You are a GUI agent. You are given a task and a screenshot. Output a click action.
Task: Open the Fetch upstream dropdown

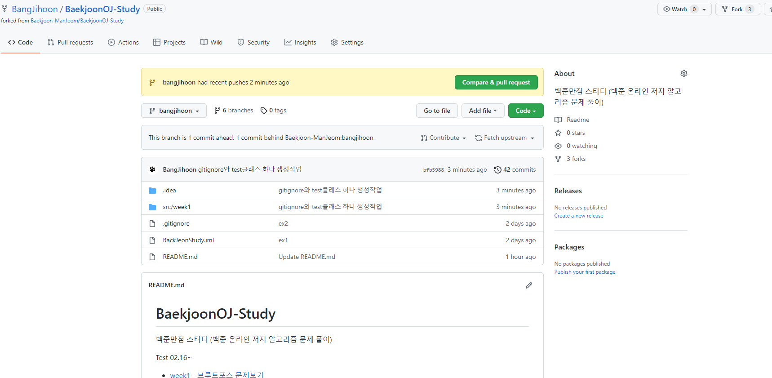click(505, 138)
